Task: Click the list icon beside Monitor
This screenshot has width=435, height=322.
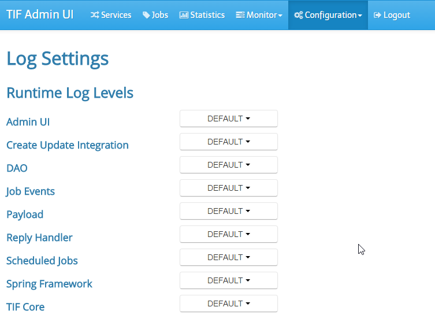Action: coord(240,15)
